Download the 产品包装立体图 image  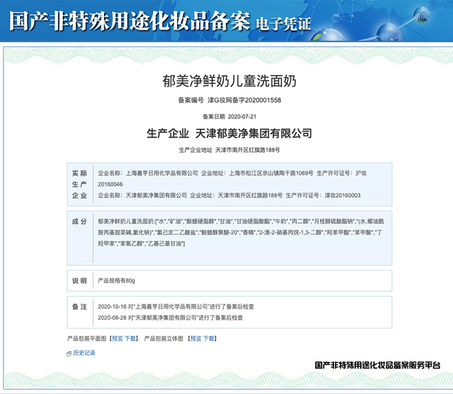208,338
